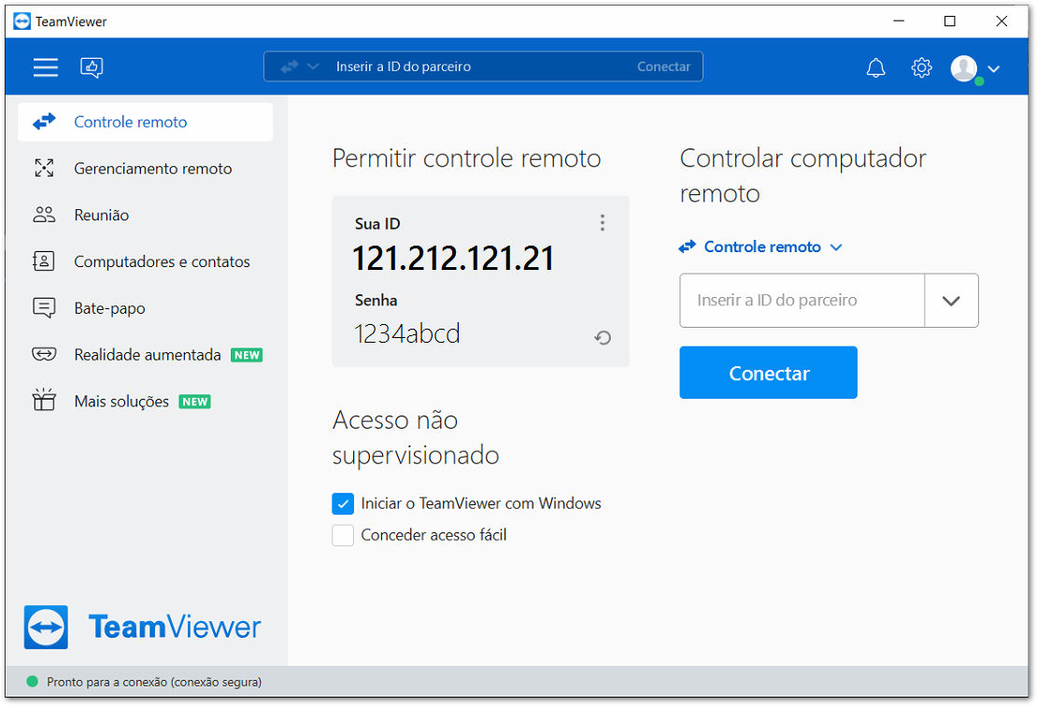Image resolution: width=1037 pixels, height=706 pixels.
Task: Open the Controle remoto mode dropdown
Action: (760, 247)
